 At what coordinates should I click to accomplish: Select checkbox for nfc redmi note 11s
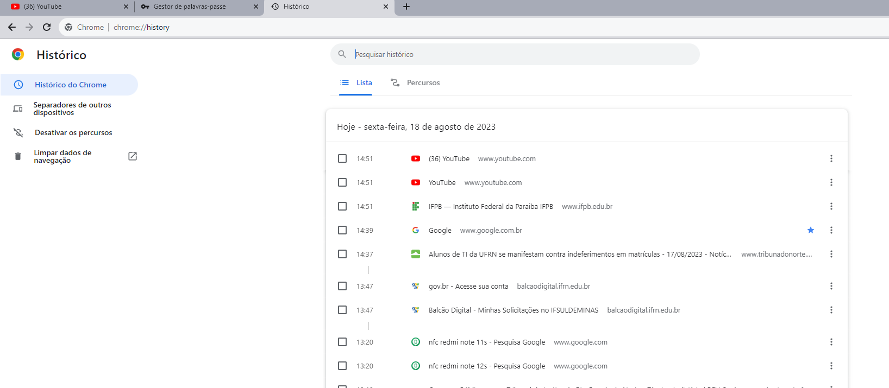342,342
